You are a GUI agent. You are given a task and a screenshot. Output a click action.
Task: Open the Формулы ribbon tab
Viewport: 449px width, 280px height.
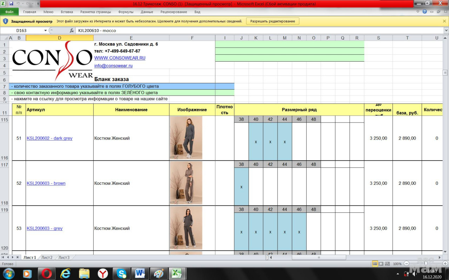click(126, 12)
